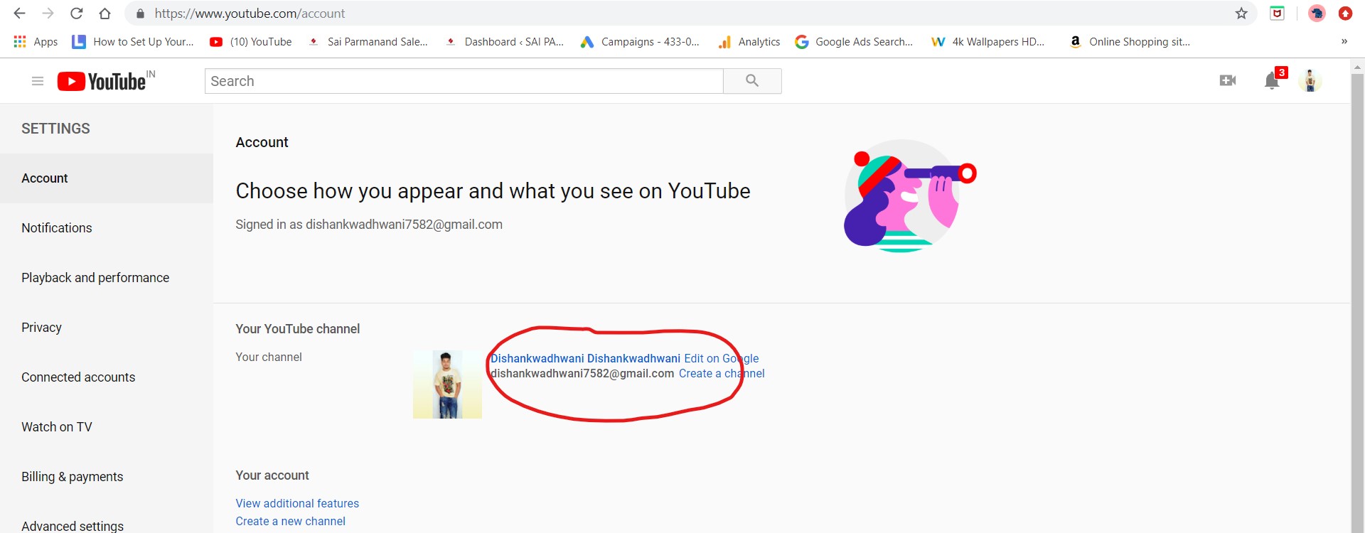Click 'Create a channel' next to the email

[x=722, y=374]
